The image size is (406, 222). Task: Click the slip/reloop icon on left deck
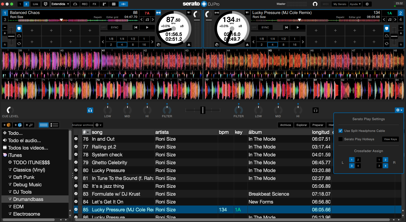19,44
